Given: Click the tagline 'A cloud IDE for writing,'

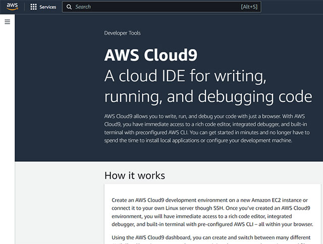Looking at the screenshot, I should pyautogui.click(x=185, y=76).
